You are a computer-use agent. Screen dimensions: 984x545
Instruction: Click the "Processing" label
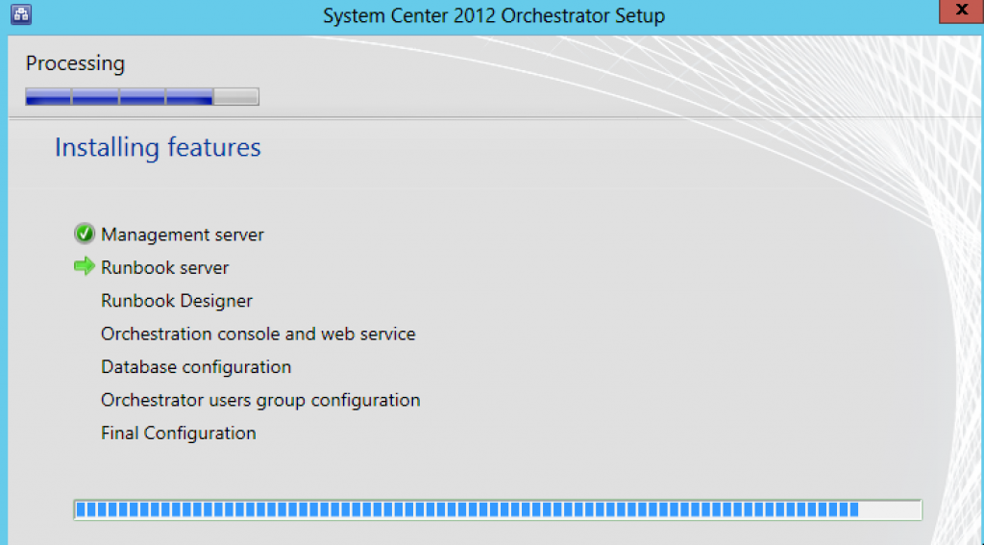coord(75,63)
